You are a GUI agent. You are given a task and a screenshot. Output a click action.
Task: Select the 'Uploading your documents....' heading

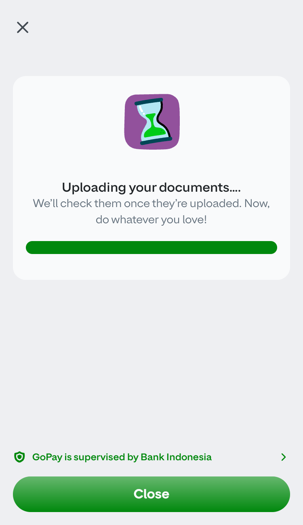click(151, 187)
